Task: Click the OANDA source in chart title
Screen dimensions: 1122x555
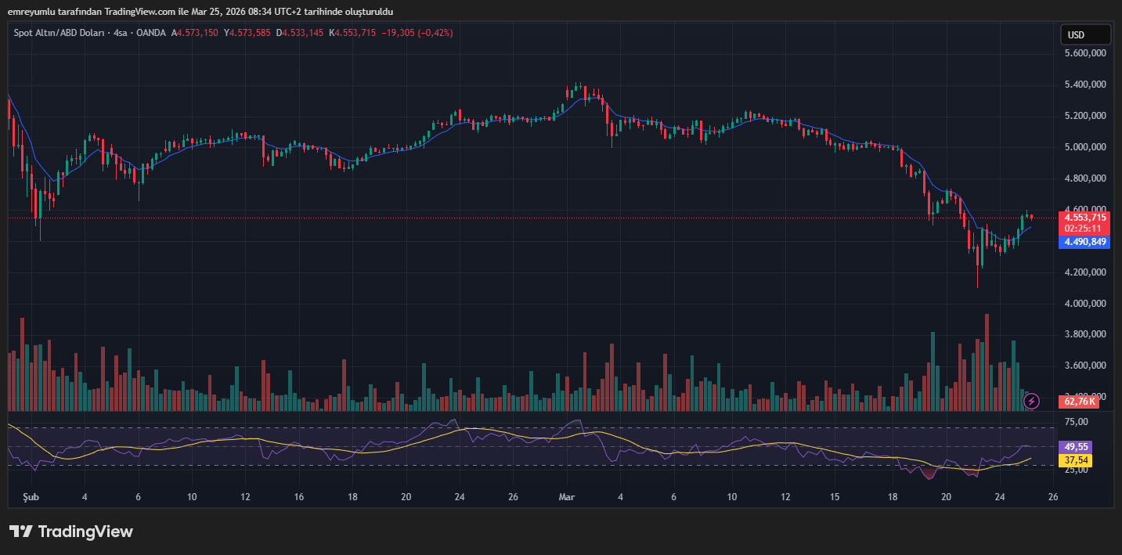Action: (151, 33)
